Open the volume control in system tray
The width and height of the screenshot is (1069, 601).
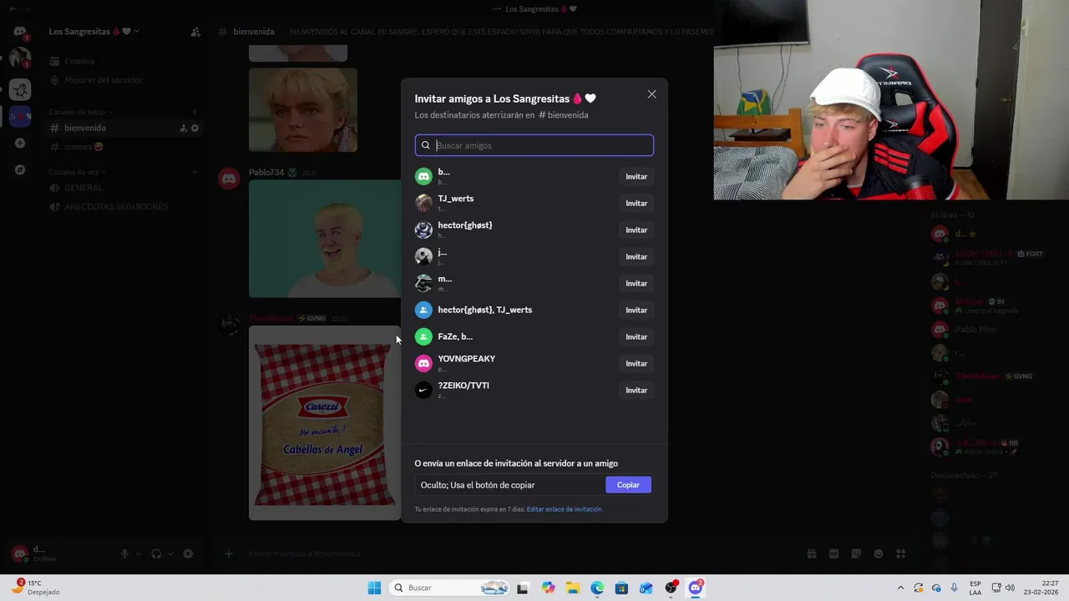pyautogui.click(x=1010, y=588)
